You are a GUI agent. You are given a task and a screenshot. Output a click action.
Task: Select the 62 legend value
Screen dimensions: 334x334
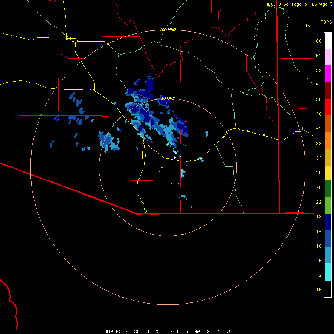(x=319, y=56)
